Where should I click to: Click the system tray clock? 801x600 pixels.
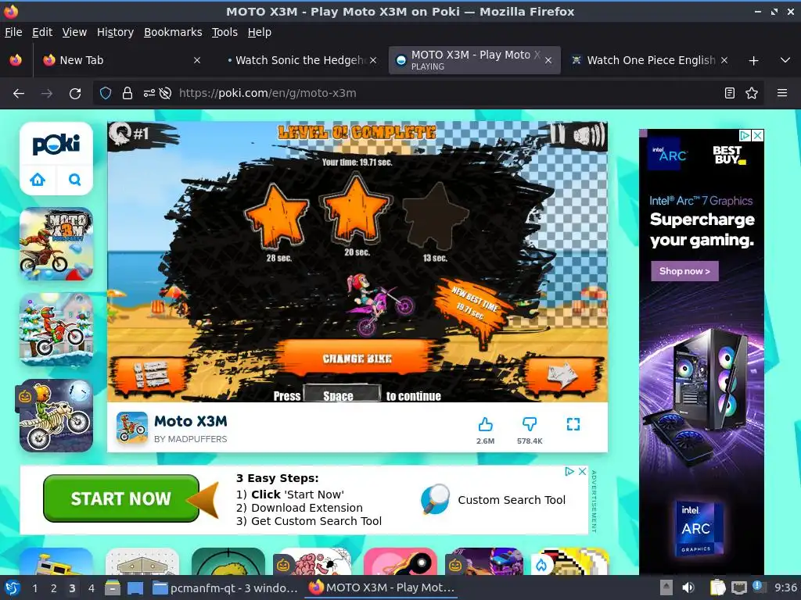pos(785,587)
